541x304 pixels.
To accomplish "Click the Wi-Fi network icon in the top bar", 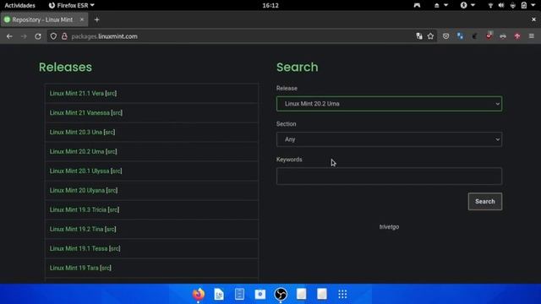I will pyautogui.click(x=490, y=5).
